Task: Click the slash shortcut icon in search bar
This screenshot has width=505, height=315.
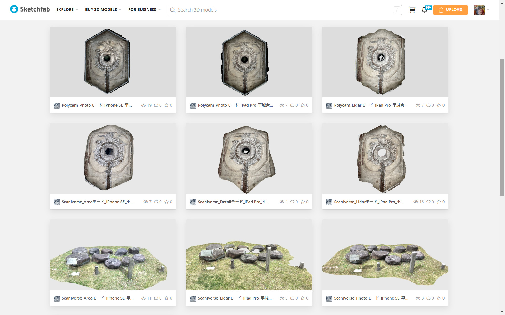Action: (x=397, y=10)
